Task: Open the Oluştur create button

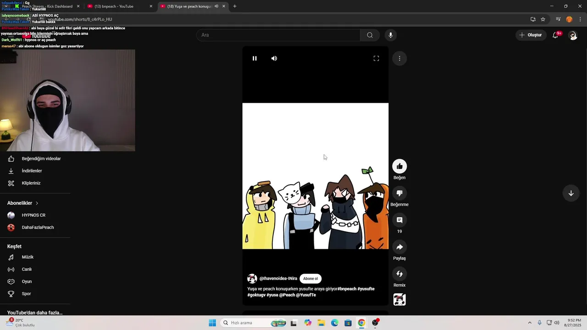Action: (x=531, y=35)
